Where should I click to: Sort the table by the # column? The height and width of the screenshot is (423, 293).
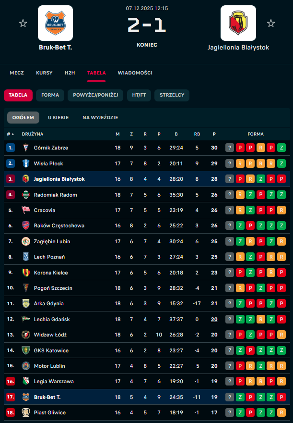tap(10, 134)
